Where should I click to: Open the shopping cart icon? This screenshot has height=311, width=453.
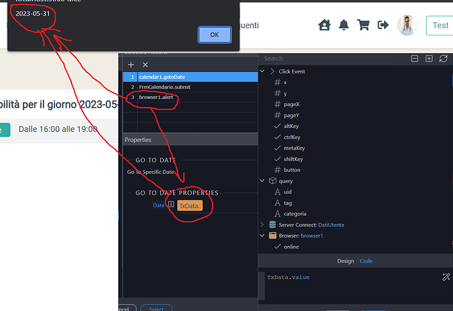coord(363,25)
